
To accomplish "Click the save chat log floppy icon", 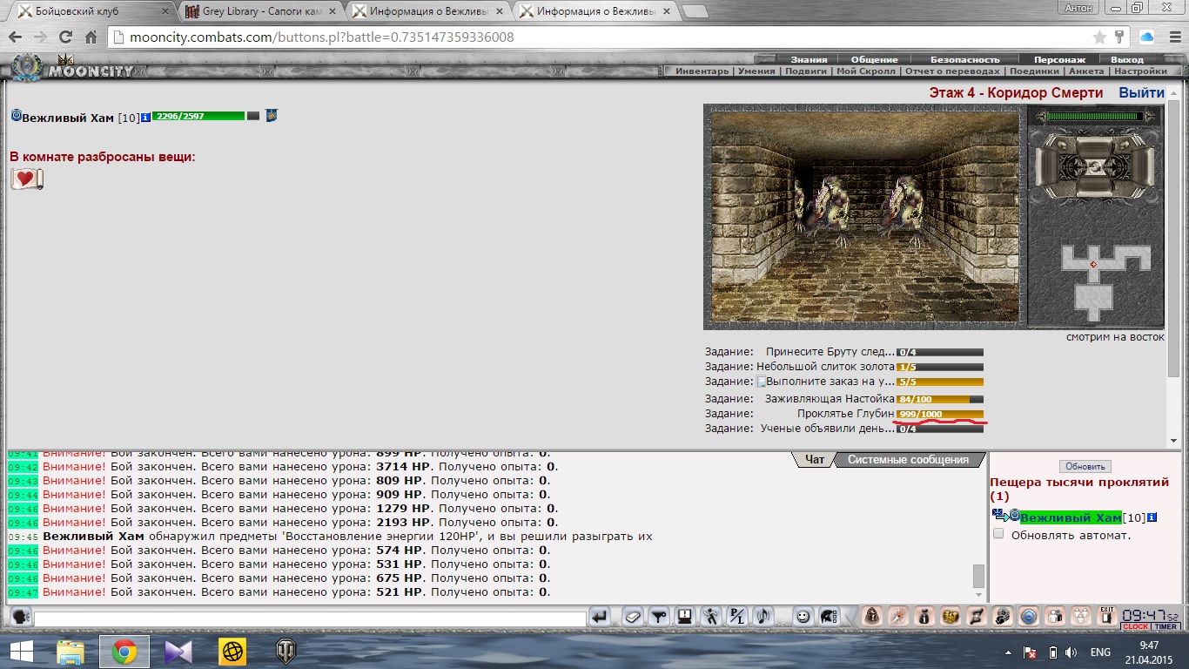I will tap(685, 617).
